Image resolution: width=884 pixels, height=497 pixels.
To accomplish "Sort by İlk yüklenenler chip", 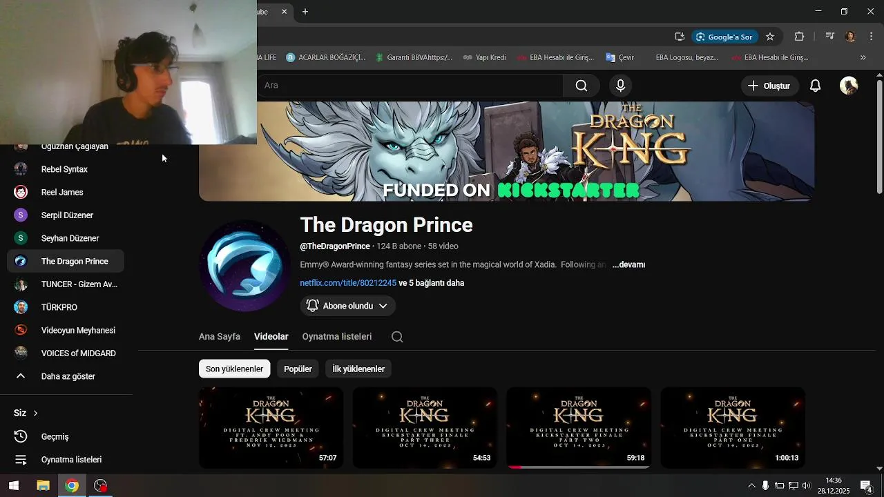I will [x=358, y=369].
